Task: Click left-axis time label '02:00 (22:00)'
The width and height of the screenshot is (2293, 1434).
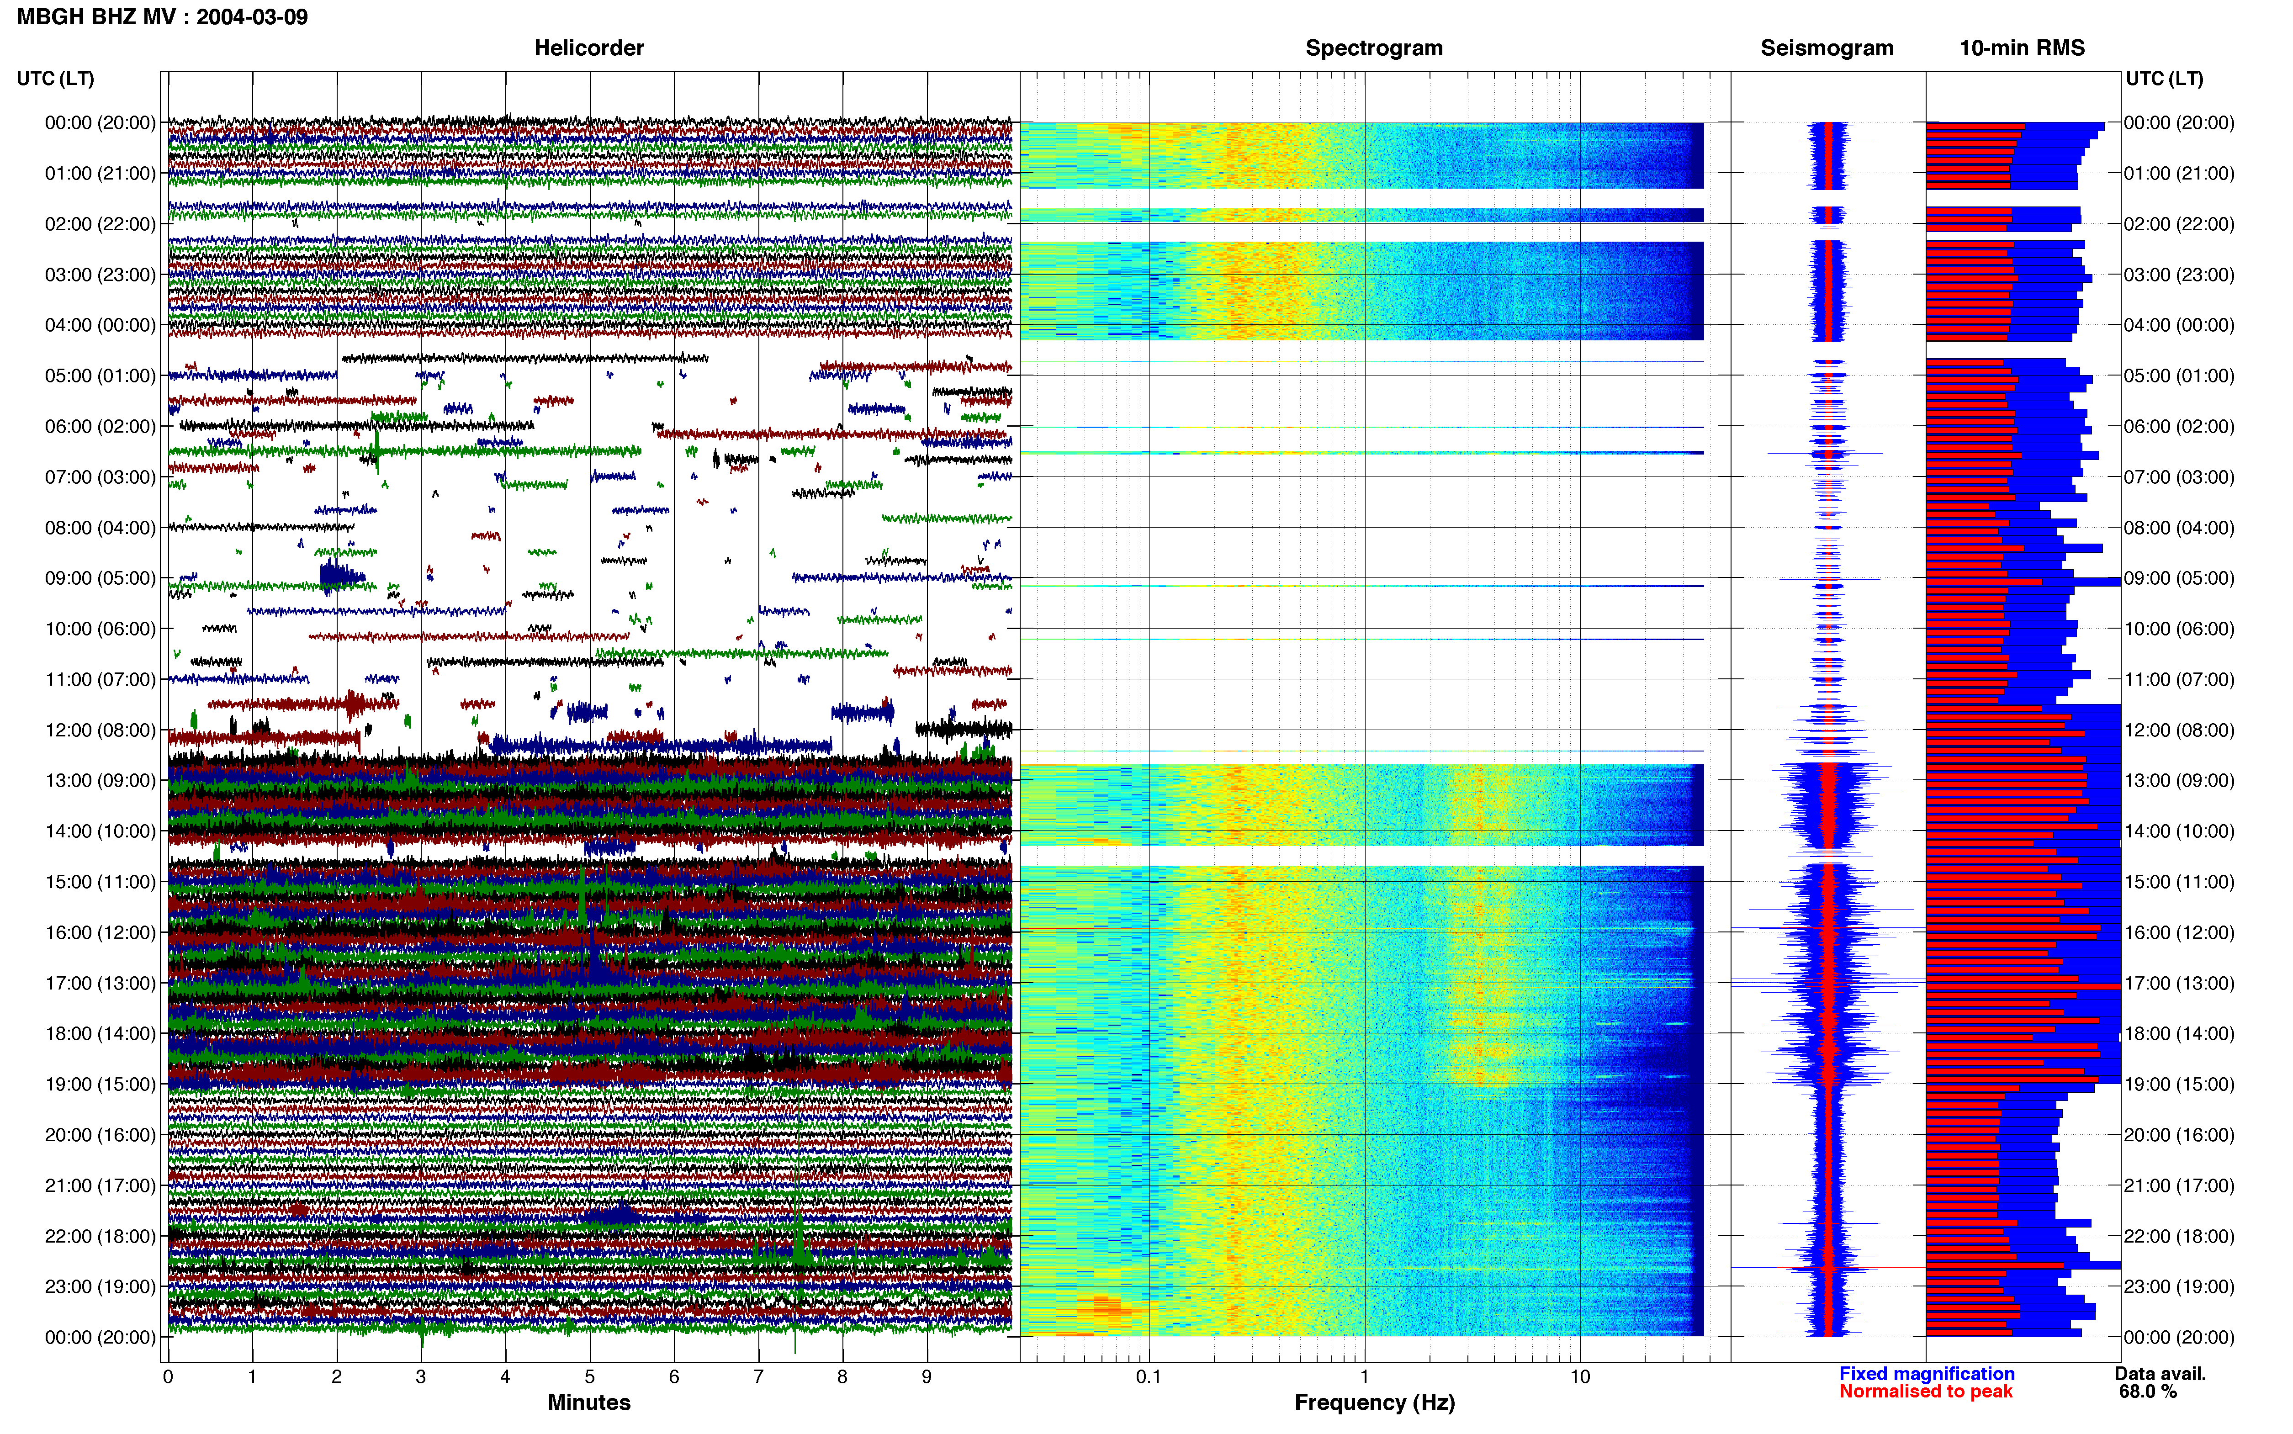Action: point(101,224)
